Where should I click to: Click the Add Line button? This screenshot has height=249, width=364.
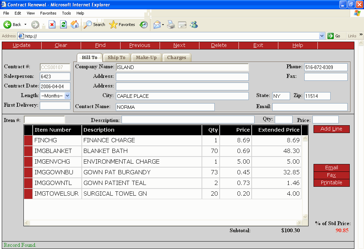click(x=332, y=129)
